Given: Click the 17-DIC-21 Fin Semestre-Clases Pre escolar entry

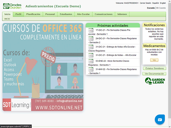Looking at the screenshot, I should click(113, 32).
